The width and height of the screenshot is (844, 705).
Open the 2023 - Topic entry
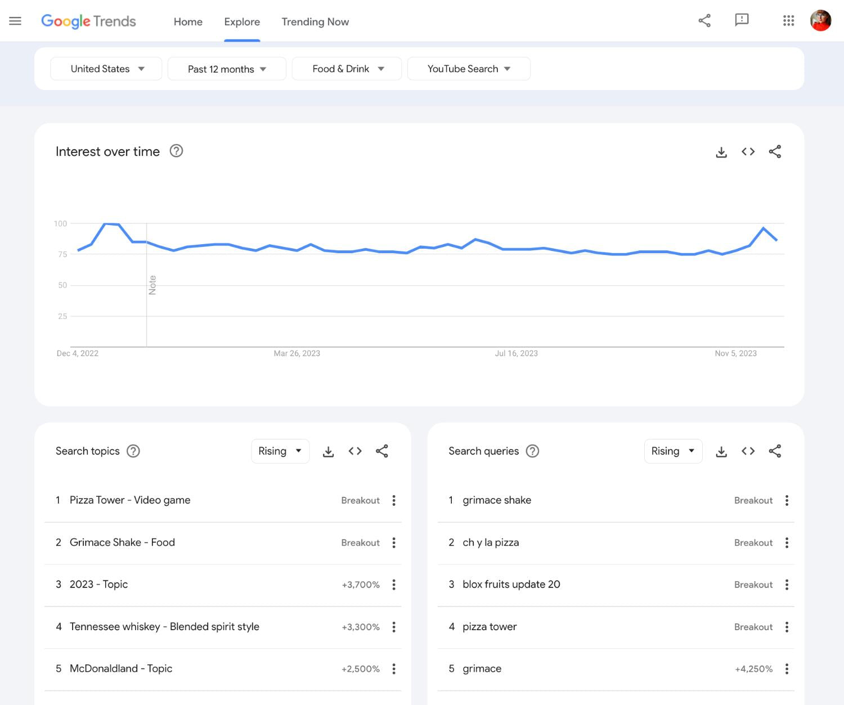coord(98,585)
